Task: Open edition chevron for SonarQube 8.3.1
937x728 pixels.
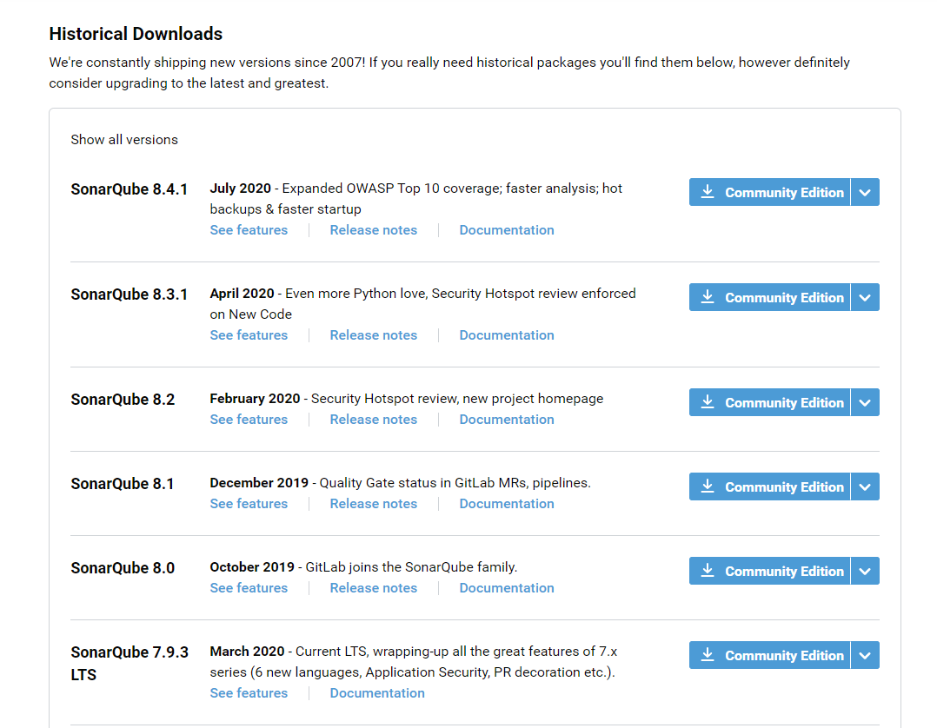Action: [865, 297]
